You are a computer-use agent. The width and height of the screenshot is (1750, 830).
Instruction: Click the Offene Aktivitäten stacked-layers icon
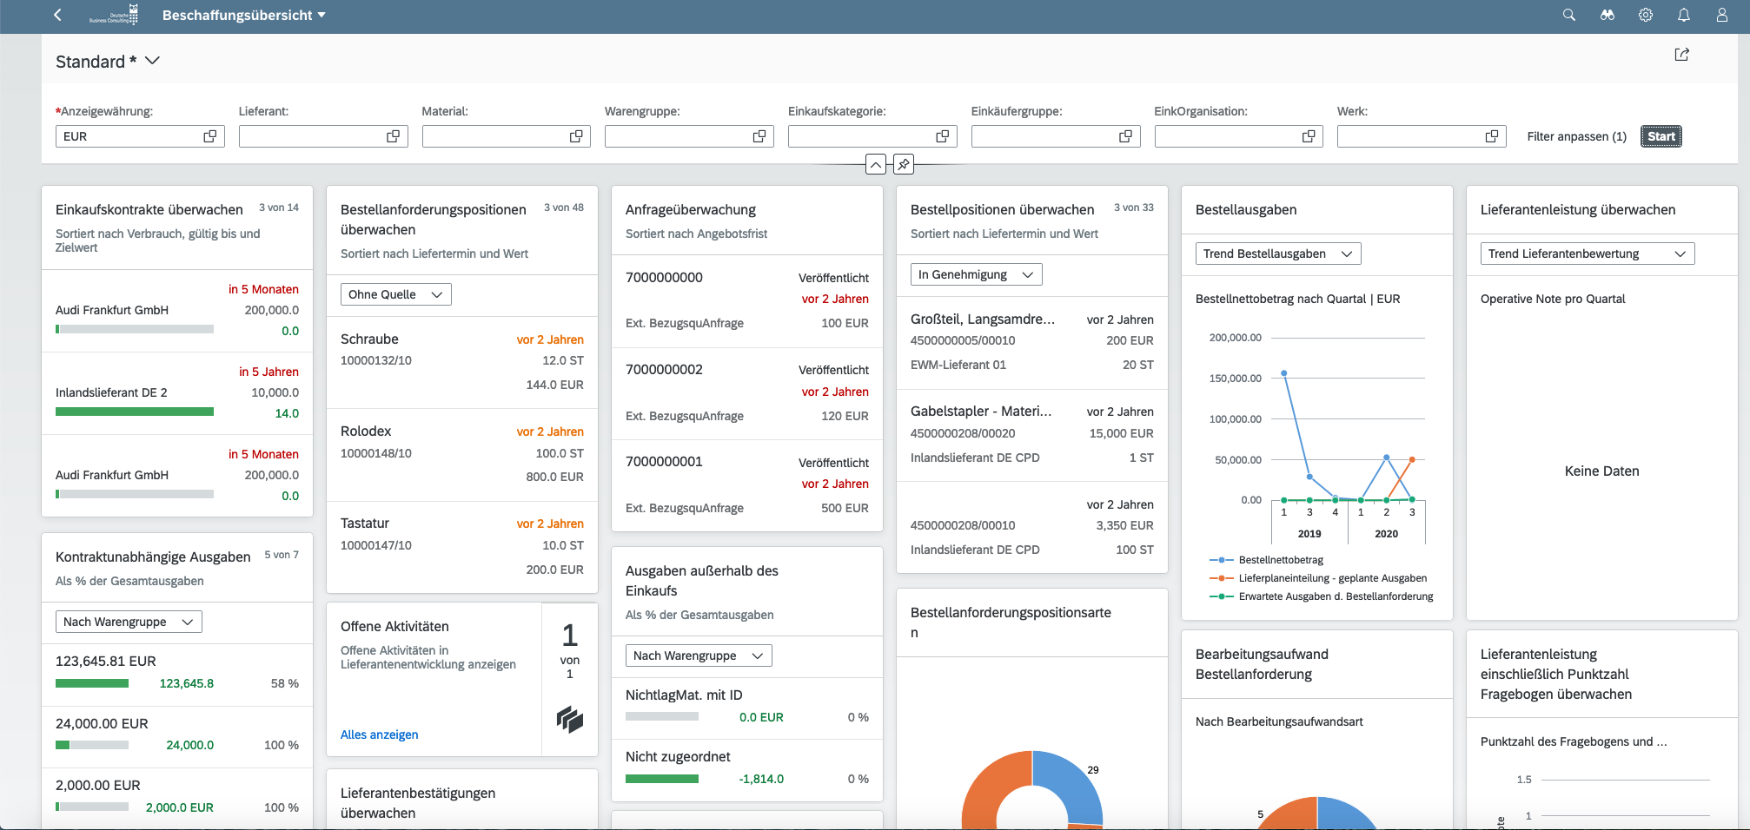pyautogui.click(x=570, y=719)
